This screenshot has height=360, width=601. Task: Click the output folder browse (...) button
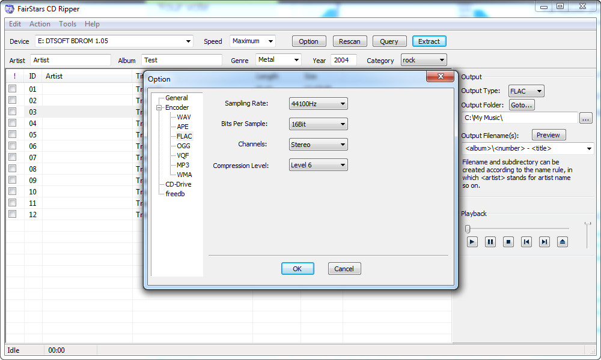point(586,118)
